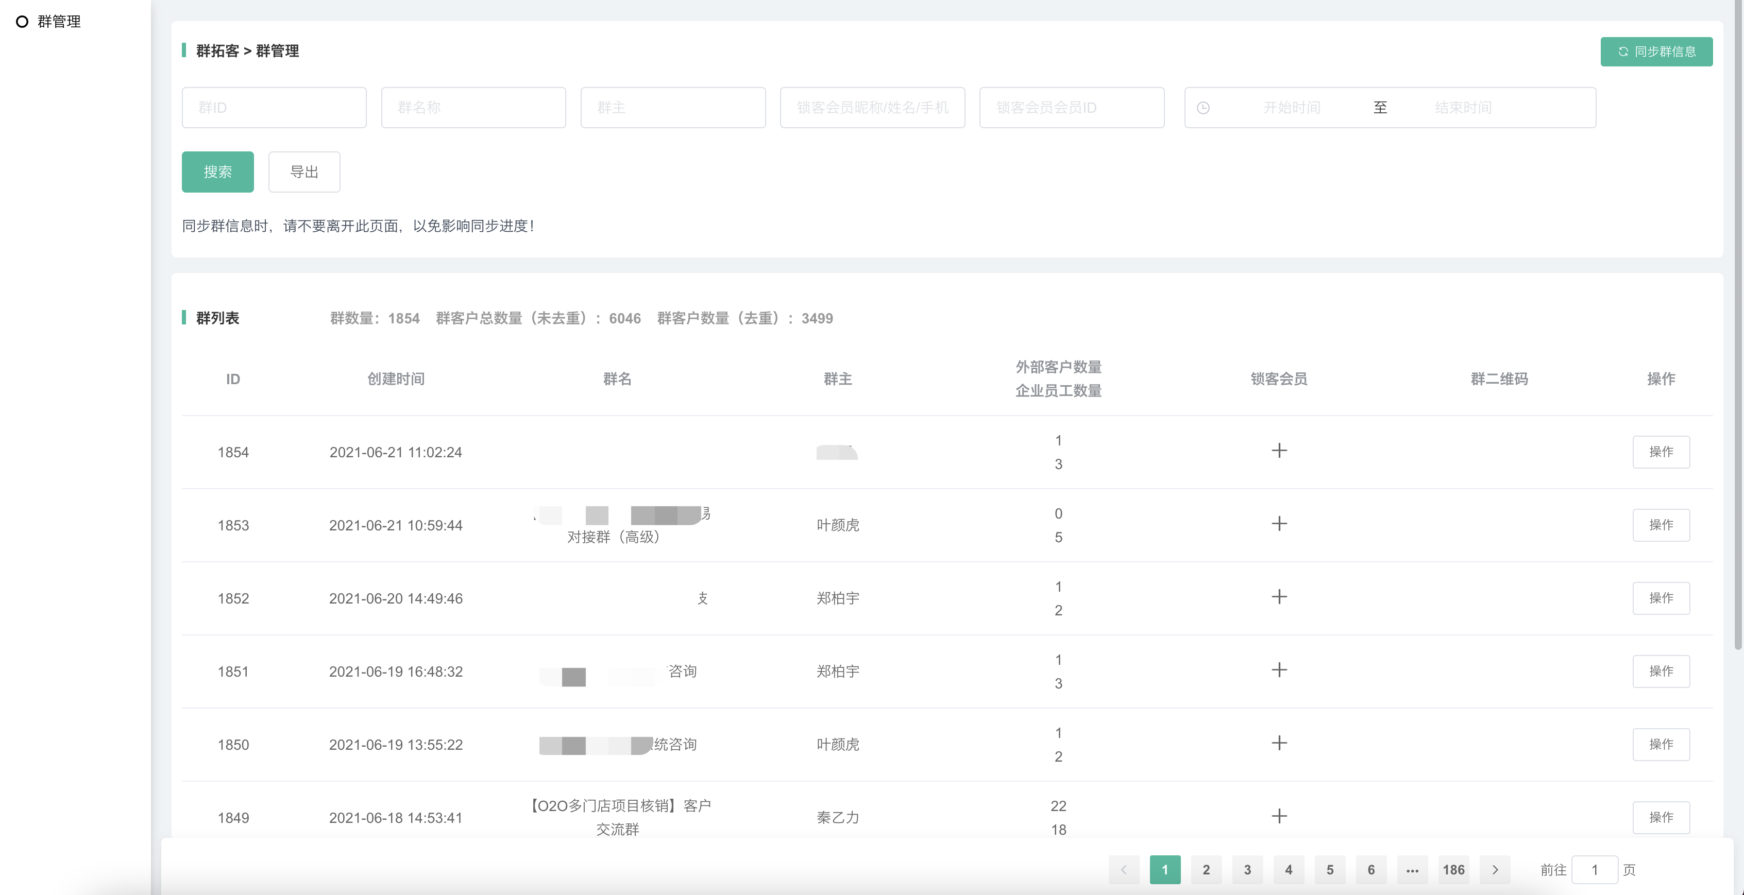Screen dimensions: 1744x895
Task: Click the 锁客会员 column header
Action: click(x=1279, y=379)
